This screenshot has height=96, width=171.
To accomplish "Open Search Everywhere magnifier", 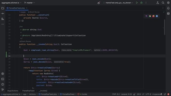I will click(x=163, y=3).
